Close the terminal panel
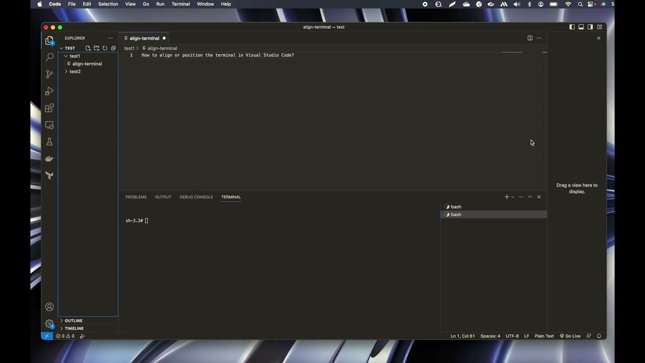Viewport: 645px width, 363px height. 539,197
